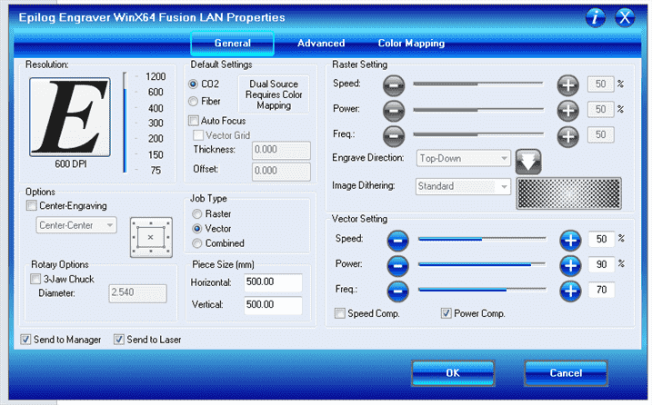This screenshot has height=405, width=652.
Task: Open the Center-Center position dropdown
Action: point(76,225)
